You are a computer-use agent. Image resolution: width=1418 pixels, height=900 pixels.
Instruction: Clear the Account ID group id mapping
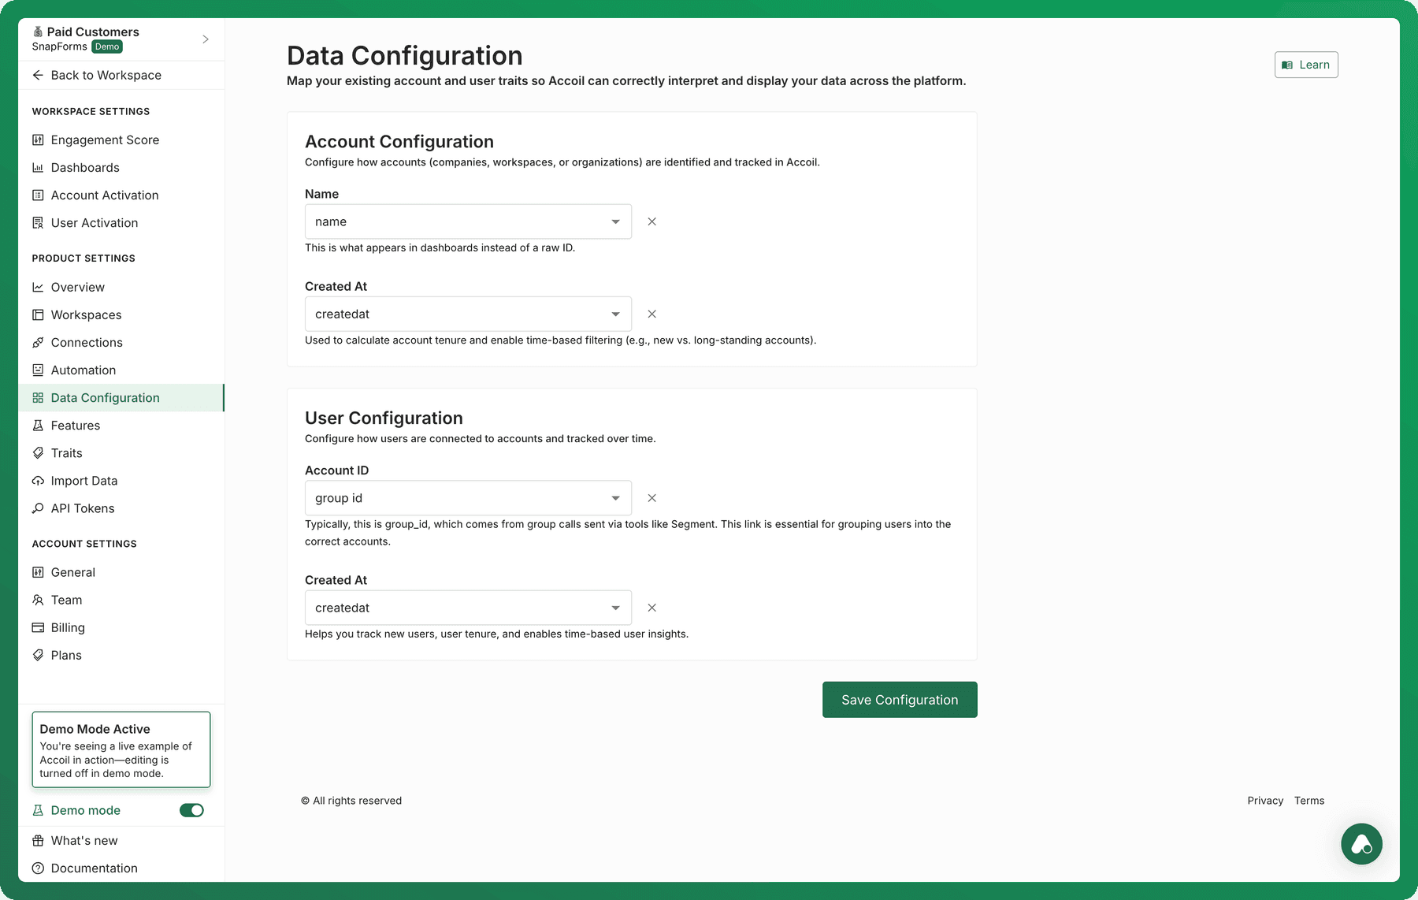(651, 498)
